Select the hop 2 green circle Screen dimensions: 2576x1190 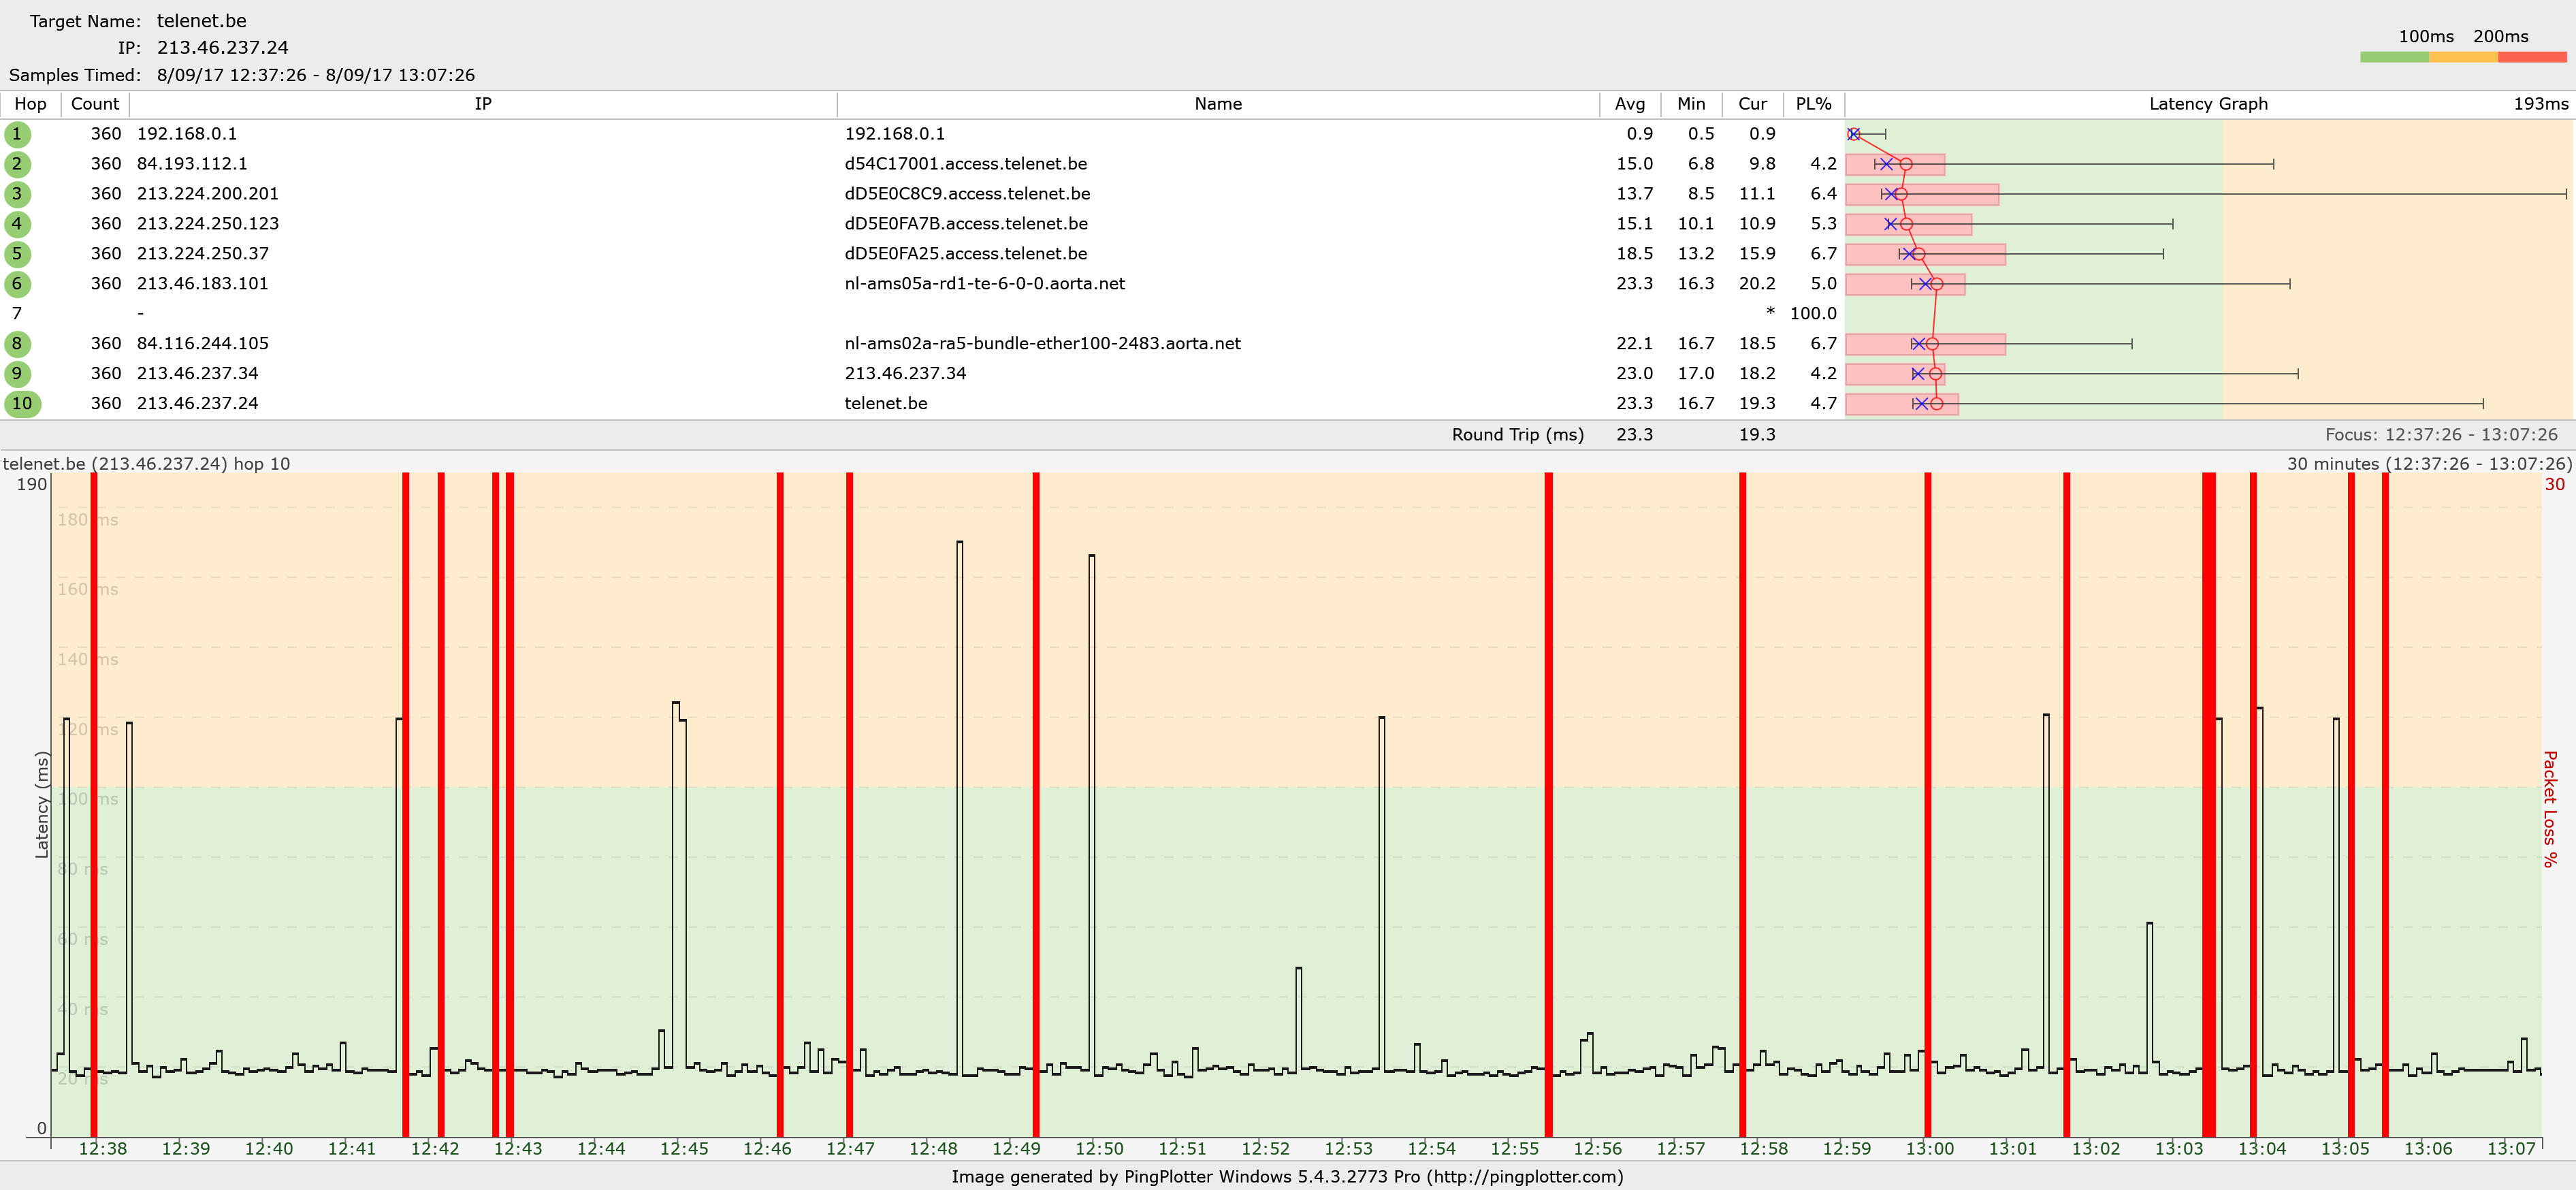click(x=17, y=164)
